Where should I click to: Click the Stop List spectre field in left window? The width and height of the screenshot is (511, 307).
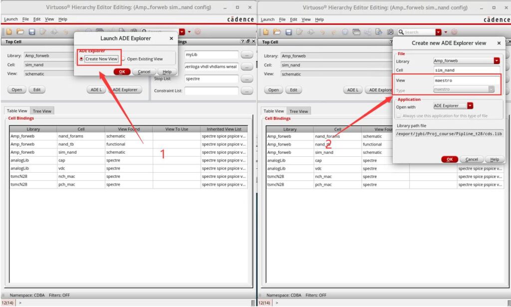pyautogui.click(x=212, y=79)
